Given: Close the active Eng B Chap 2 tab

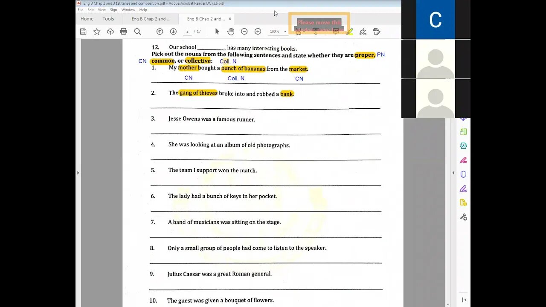Looking at the screenshot, I should coord(230,19).
